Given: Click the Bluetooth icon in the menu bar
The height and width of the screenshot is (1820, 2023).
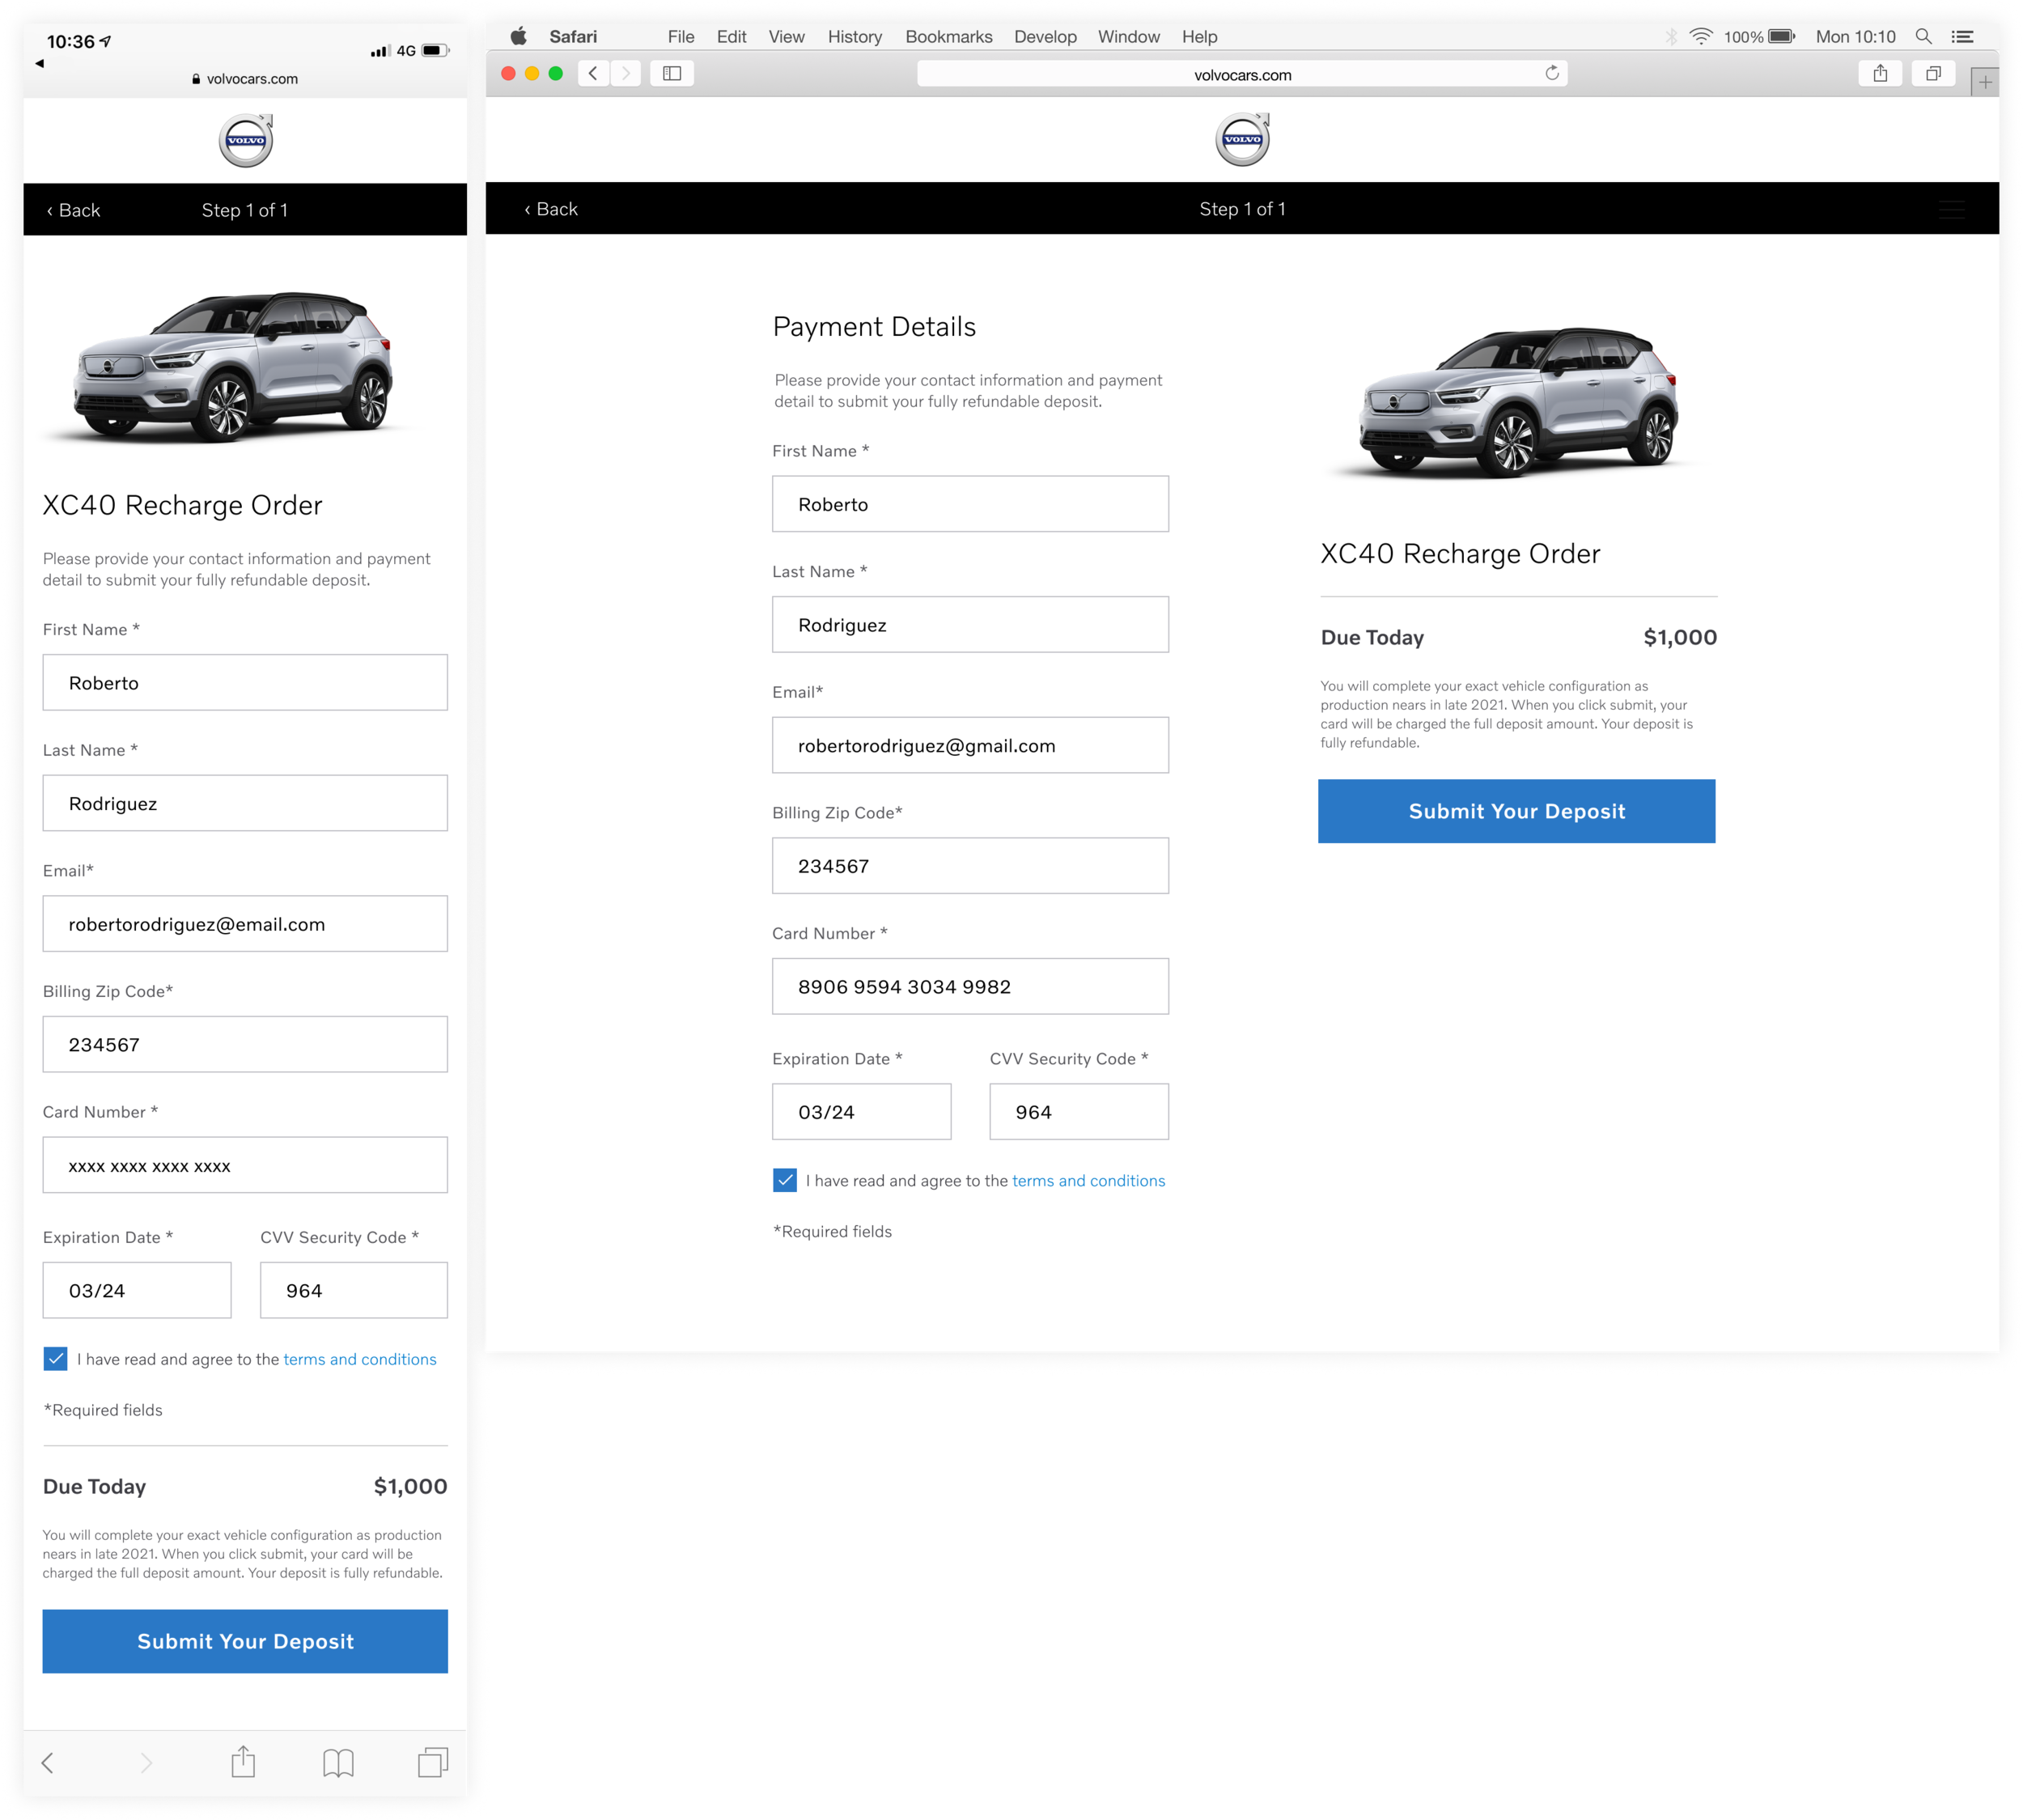Looking at the screenshot, I should pyautogui.click(x=1671, y=37).
